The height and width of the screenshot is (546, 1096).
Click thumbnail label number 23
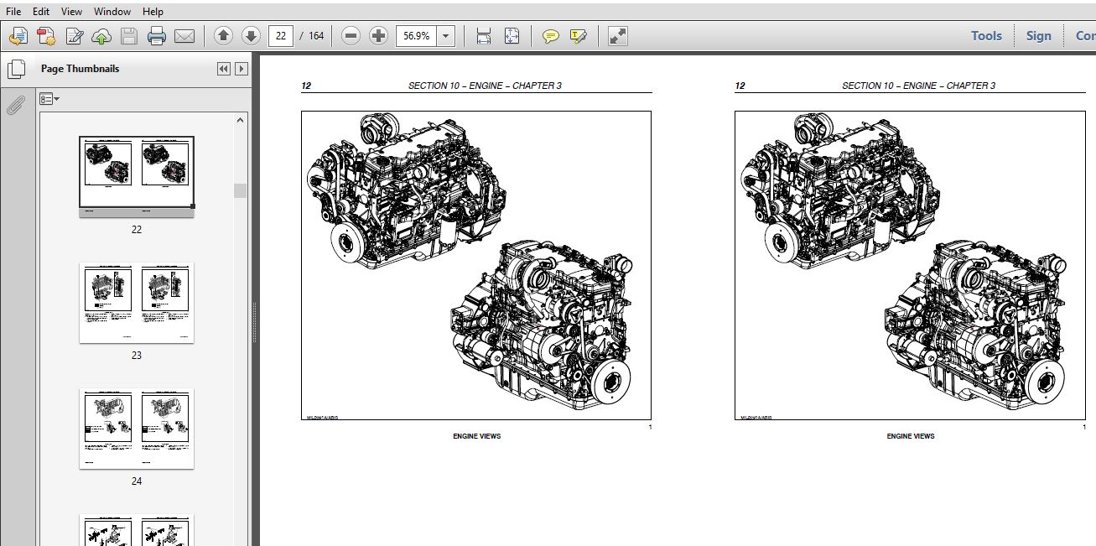137,356
